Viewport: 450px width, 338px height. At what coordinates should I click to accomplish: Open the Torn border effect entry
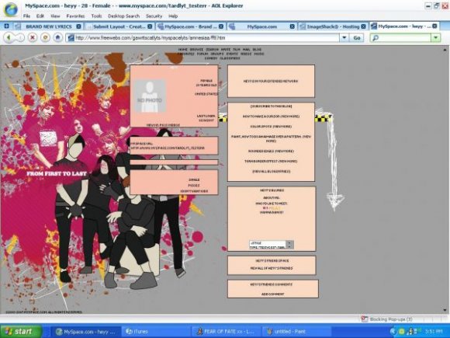(271, 162)
